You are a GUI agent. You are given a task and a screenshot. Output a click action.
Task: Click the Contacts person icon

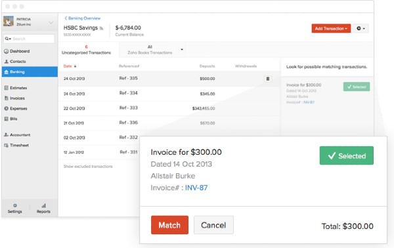point(7,62)
